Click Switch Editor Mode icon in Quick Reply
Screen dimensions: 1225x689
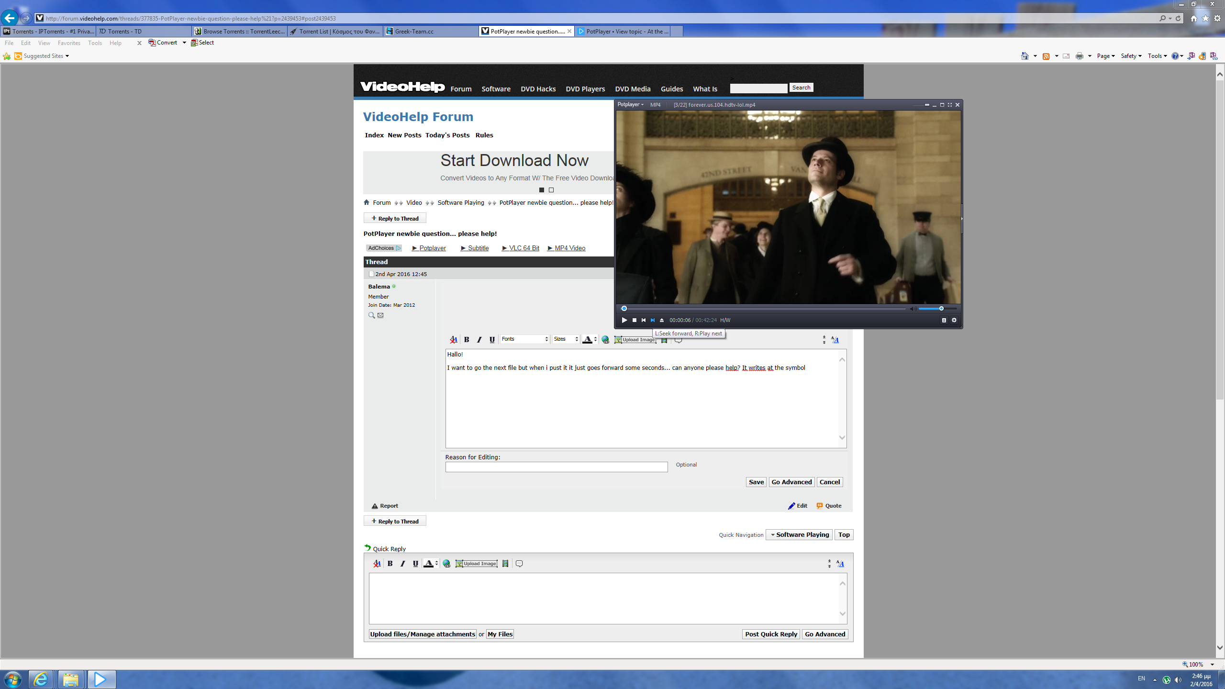[840, 564]
